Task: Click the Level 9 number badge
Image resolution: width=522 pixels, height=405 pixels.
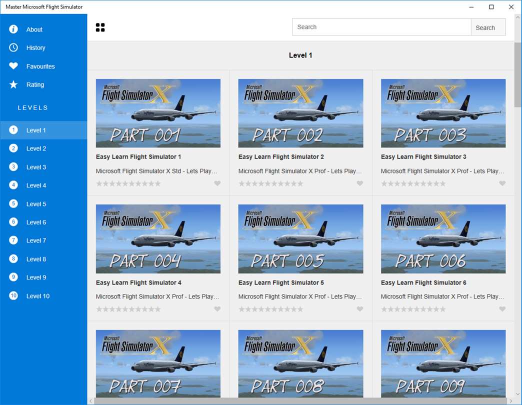Action: pos(13,277)
